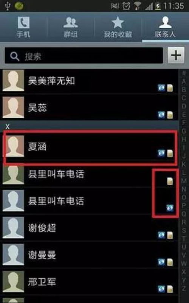Open the 我的收藏 favorites star tab
Viewport: 189px width, 303px height.
tap(118, 27)
